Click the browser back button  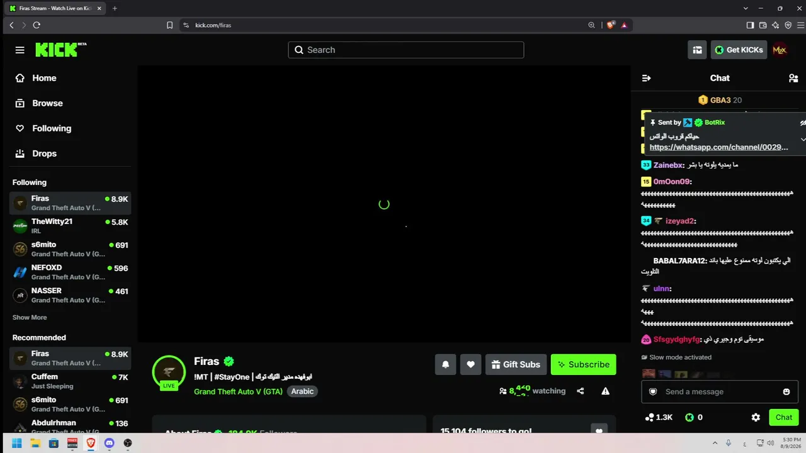tap(11, 25)
